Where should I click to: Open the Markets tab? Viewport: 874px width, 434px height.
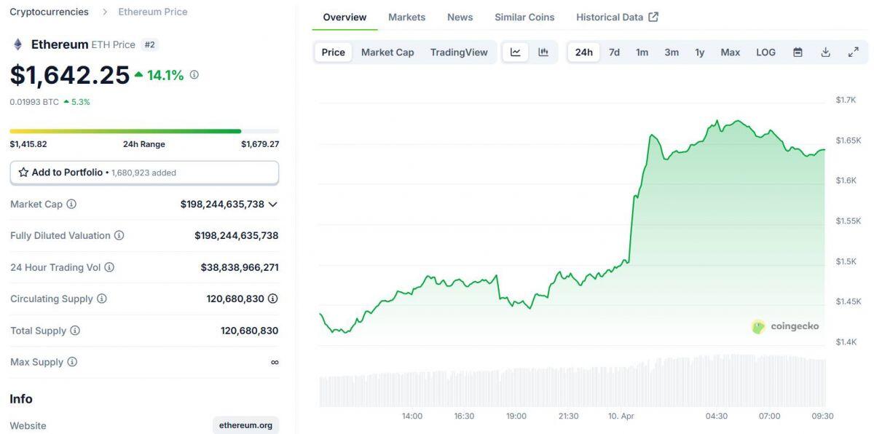click(x=407, y=17)
